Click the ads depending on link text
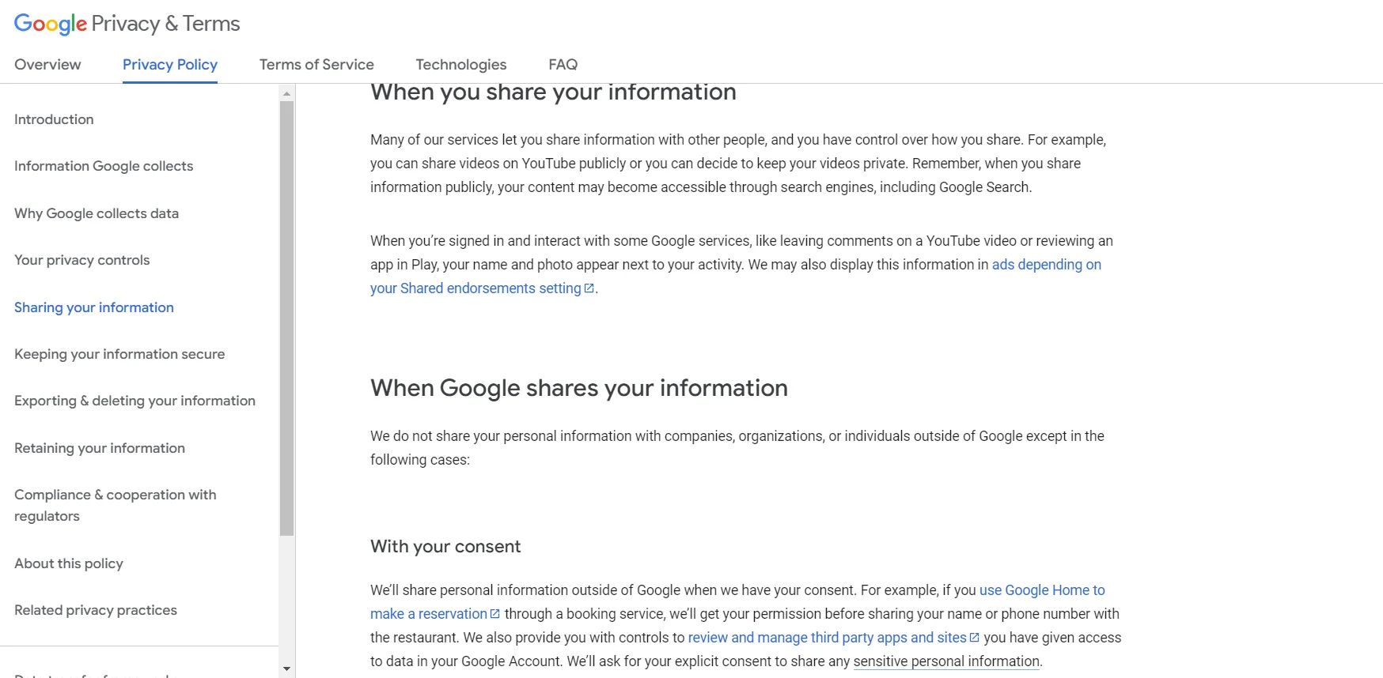The image size is (1383, 678). (x=1047, y=265)
